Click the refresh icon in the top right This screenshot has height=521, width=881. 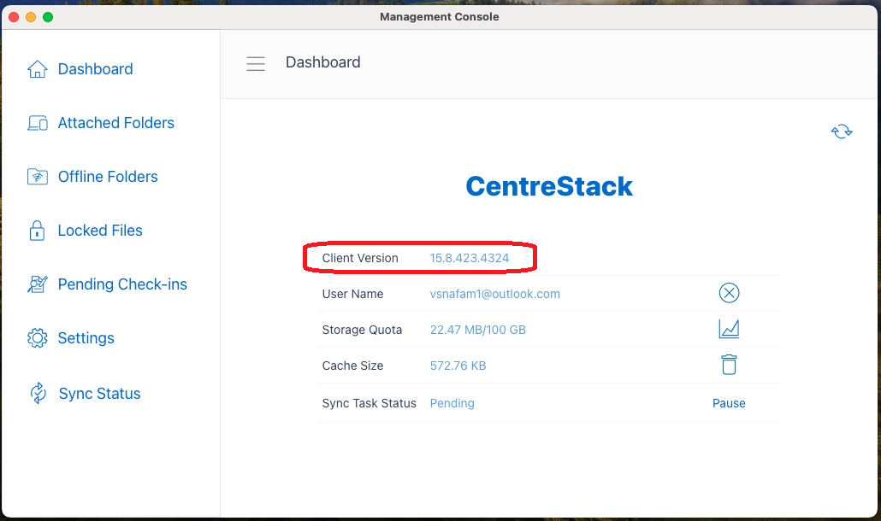[842, 132]
